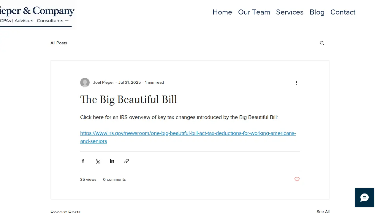
Task: Click the 35 views count
Action: 88,180
